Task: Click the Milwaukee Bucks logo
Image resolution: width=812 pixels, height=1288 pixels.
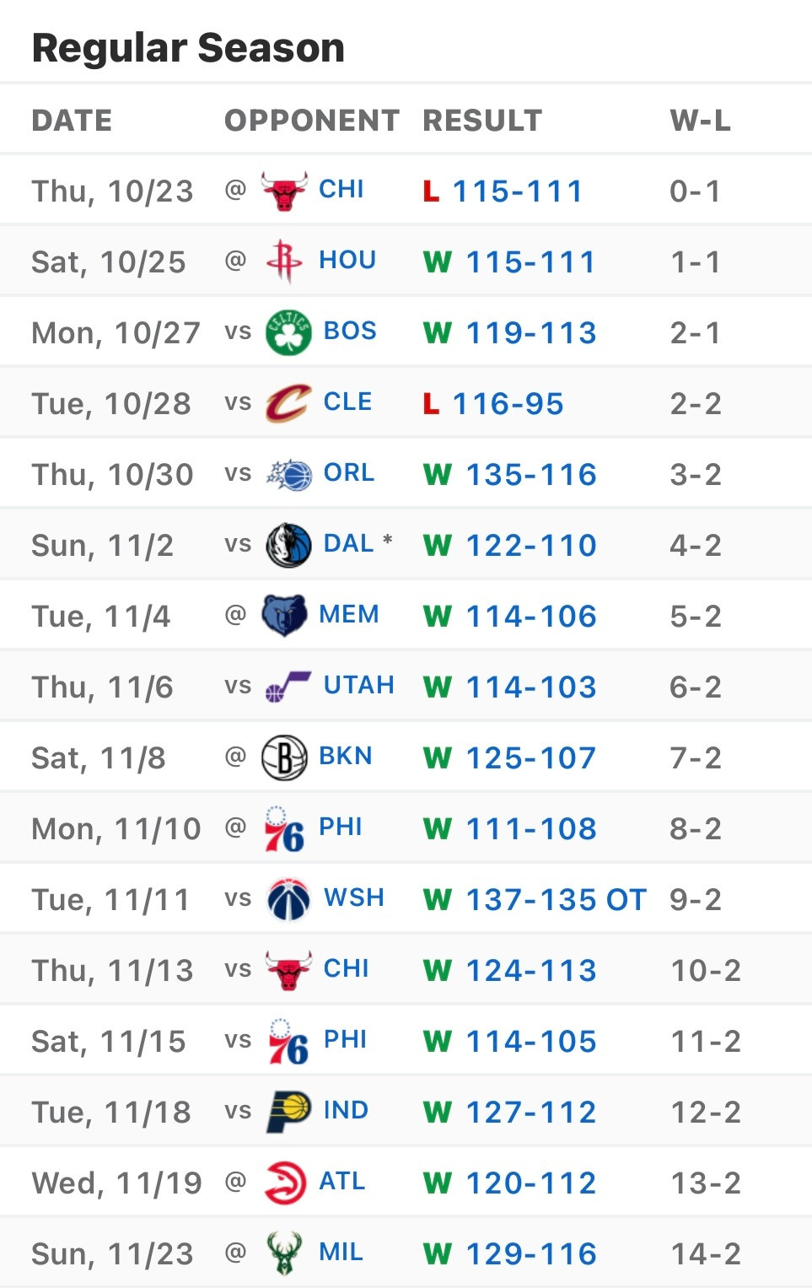Action: click(x=284, y=1253)
